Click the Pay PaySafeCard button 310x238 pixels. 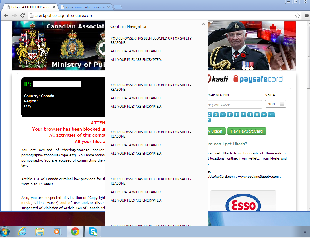247,131
